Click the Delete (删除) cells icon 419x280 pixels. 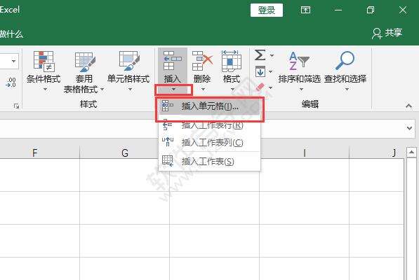202,61
